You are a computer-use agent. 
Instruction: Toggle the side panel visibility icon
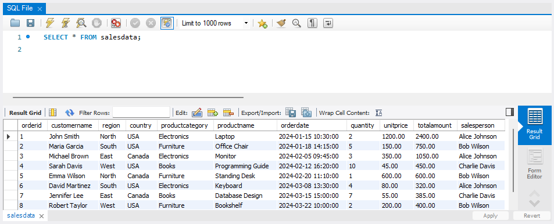pyautogui.click(x=509, y=112)
